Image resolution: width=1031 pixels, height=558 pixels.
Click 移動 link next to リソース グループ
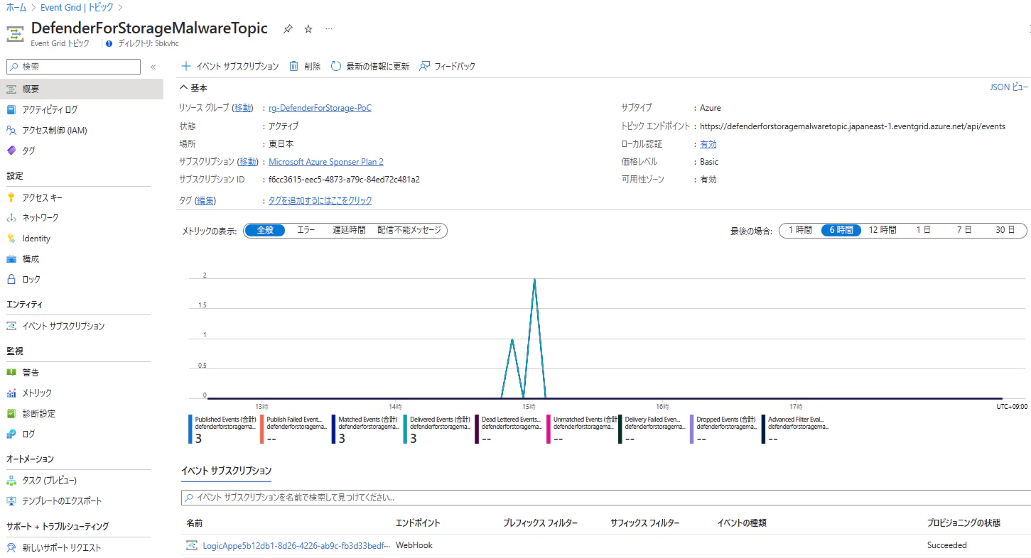click(x=242, y=108)
